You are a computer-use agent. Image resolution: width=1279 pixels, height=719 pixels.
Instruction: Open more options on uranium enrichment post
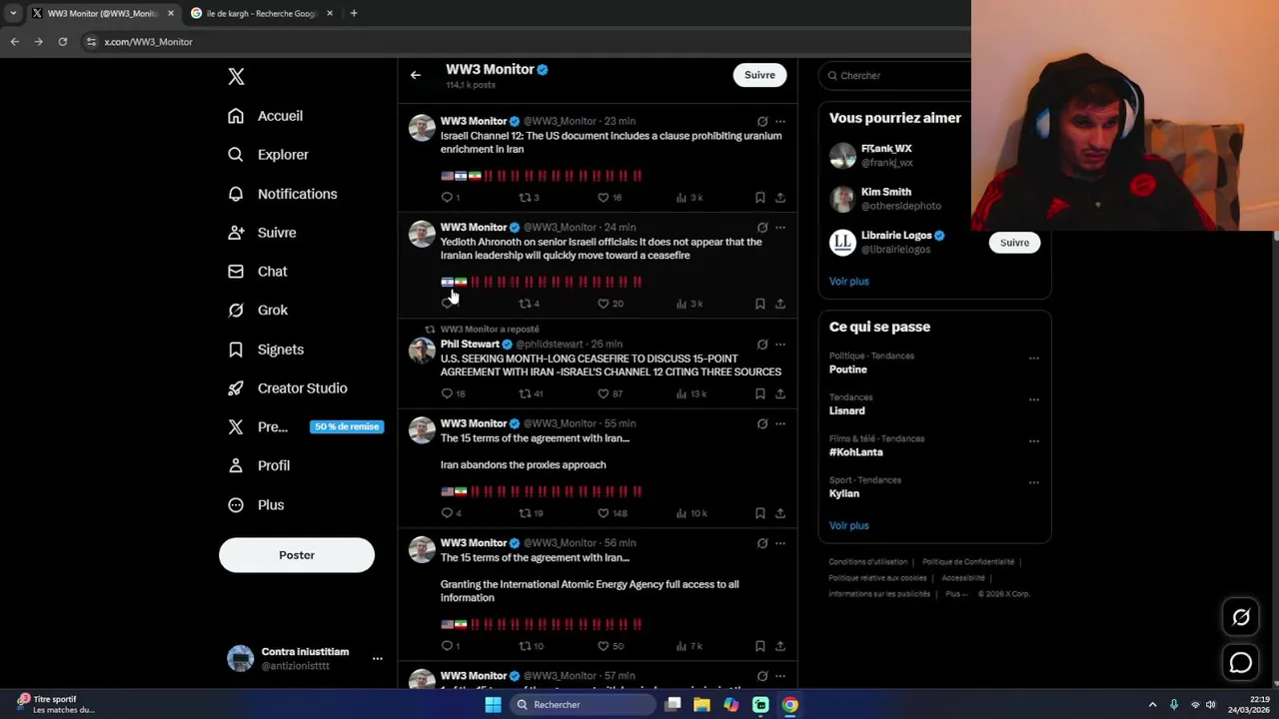click(780, 122)
